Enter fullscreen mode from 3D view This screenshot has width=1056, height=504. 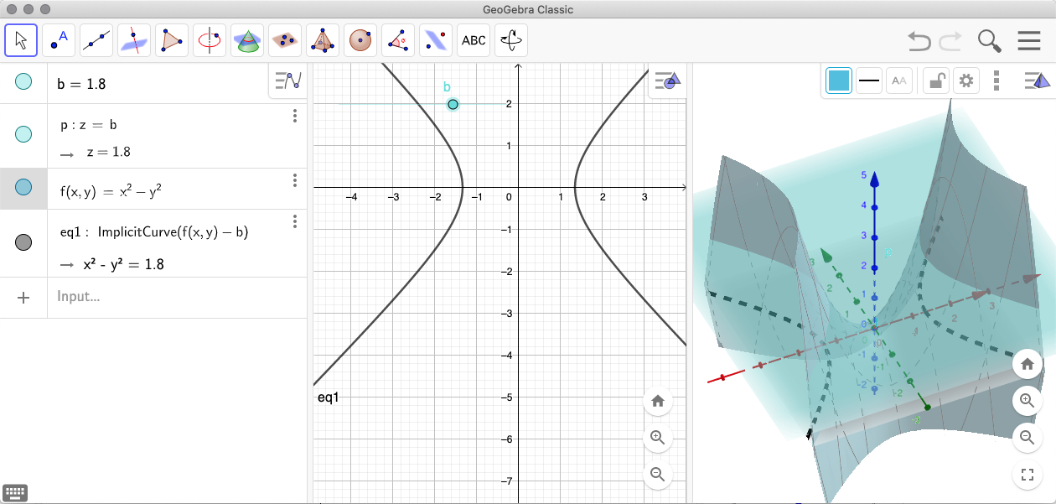(x=1028, y=475)
